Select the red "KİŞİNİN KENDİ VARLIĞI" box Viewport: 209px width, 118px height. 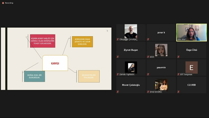tap(43, 41)
